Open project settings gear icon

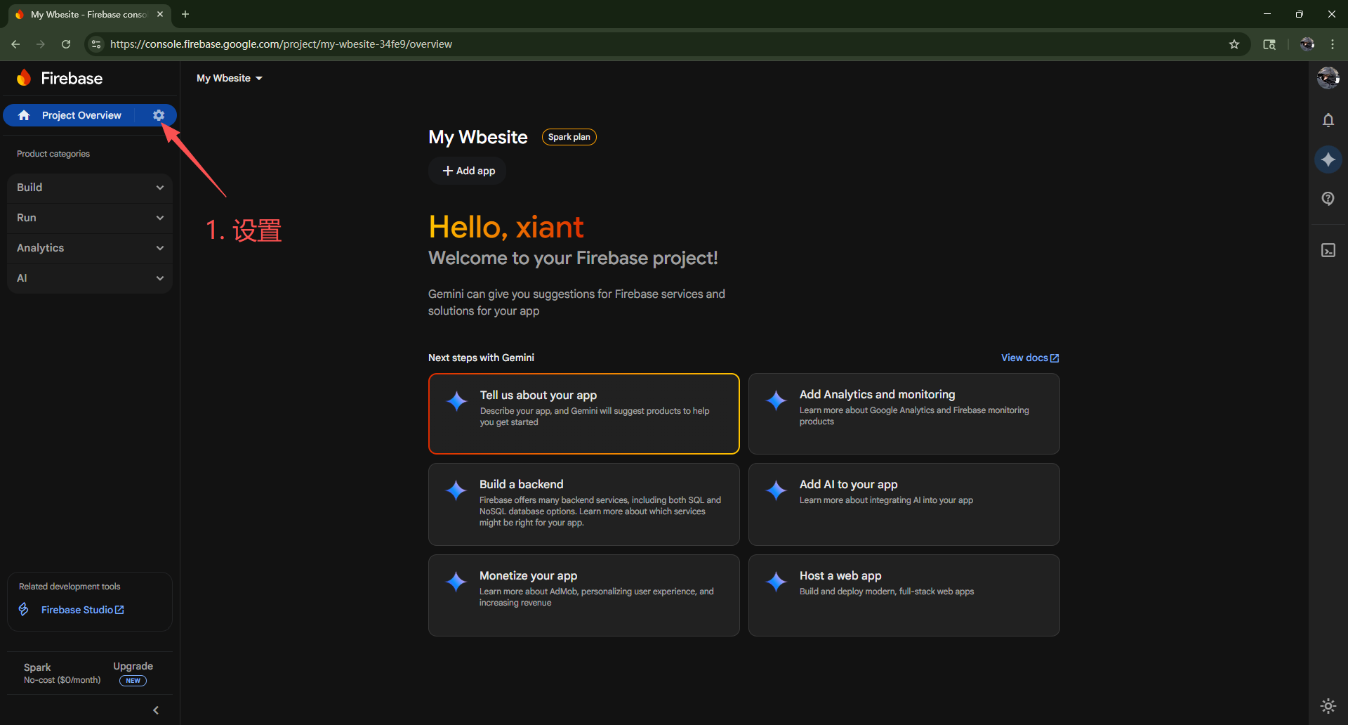pyautogui.click(x=159, y=115)
